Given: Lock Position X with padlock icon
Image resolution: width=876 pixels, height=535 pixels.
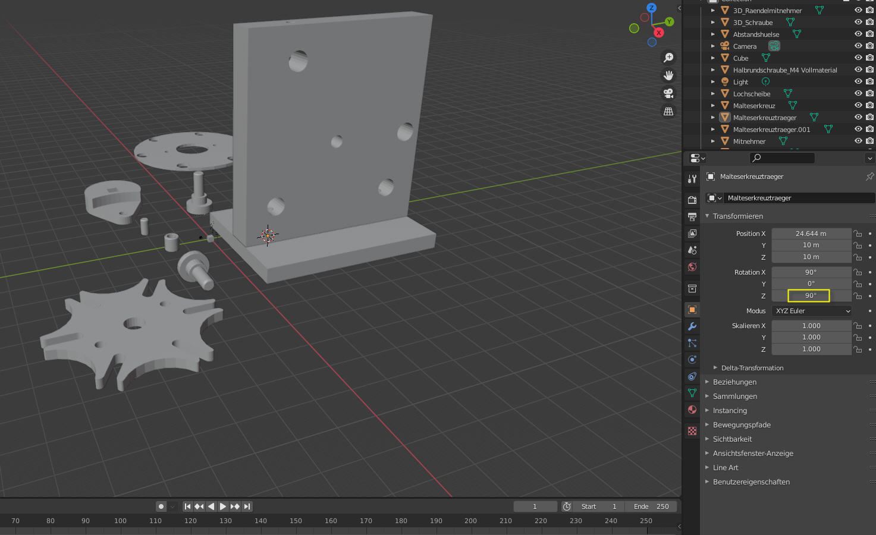Looking at the screenshot, I should point(858,234).
